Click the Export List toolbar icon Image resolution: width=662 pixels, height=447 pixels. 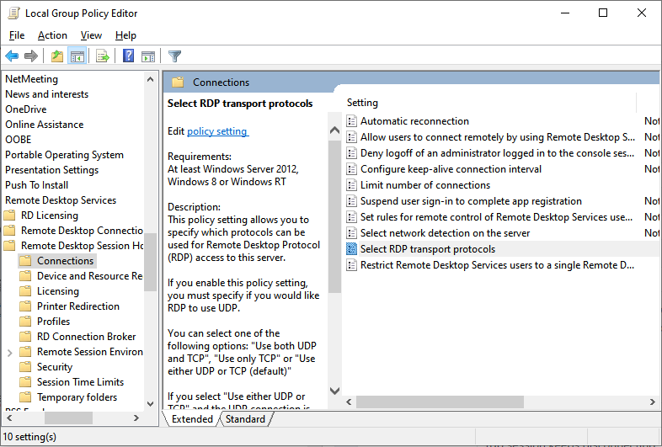tap(103, 56)
